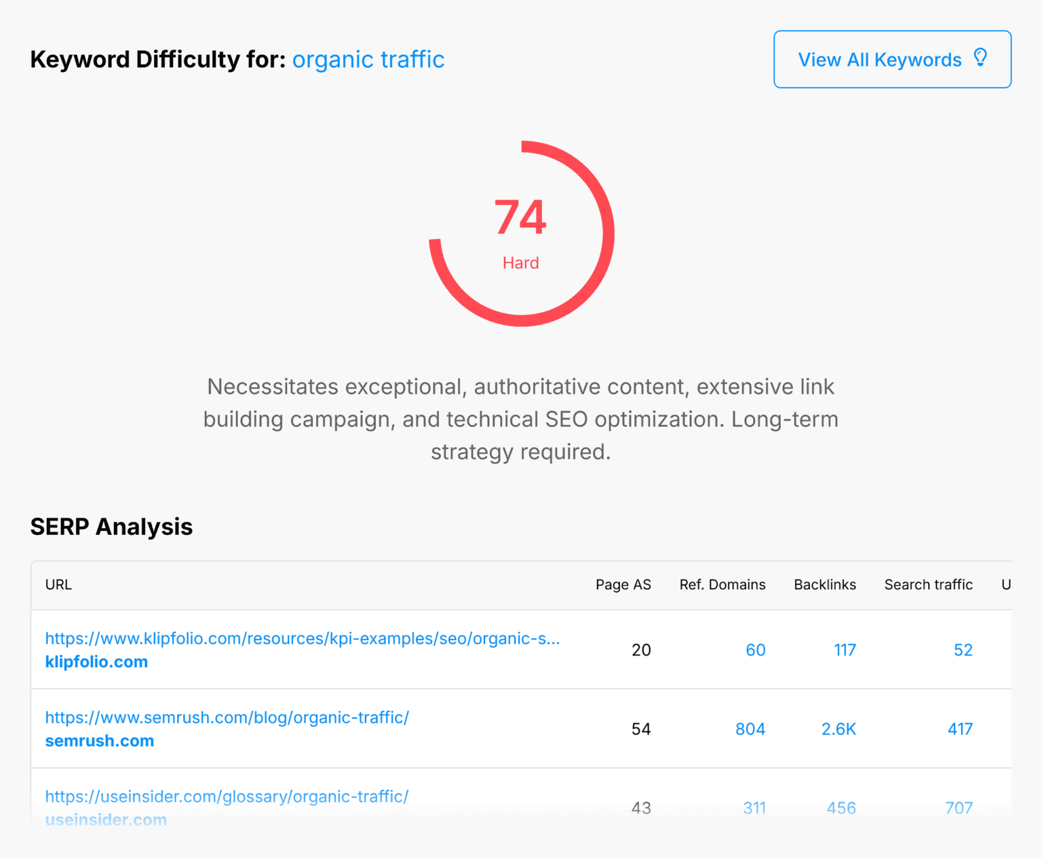
Task: Click the 117 backlinks value for klipfolio.com
Action: pos(845,650)
